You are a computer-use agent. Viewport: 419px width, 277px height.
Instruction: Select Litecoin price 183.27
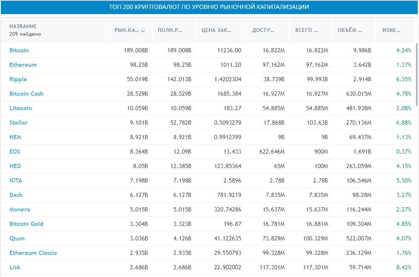tap(232, 108)
